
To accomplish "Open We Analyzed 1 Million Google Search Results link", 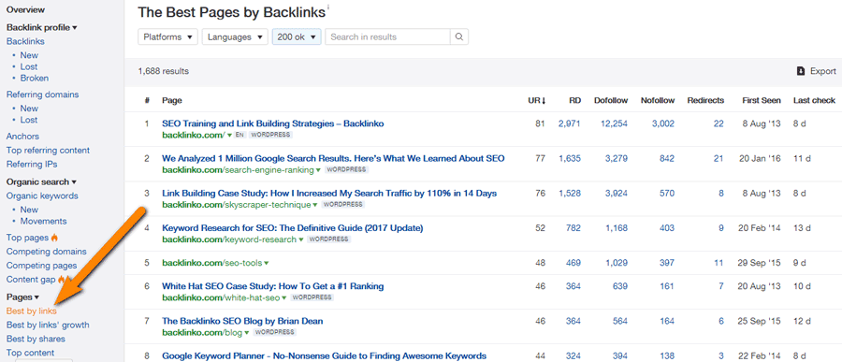I will point(333,158).
